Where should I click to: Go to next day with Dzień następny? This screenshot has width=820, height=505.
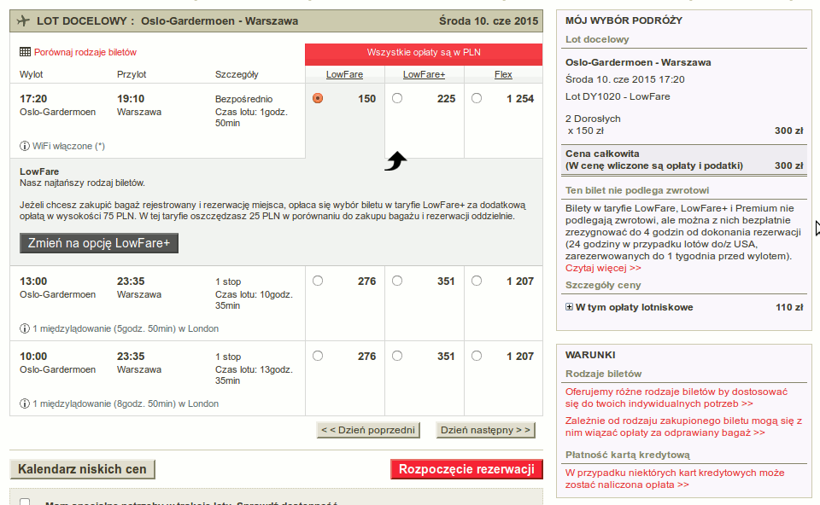(486, 430)
